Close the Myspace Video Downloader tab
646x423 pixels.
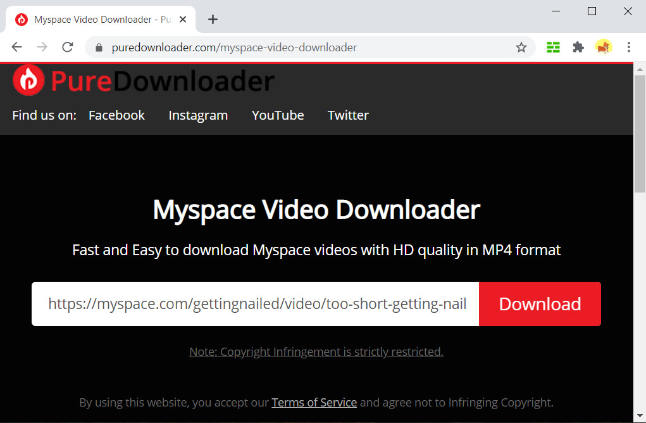click(x=183, y=20)
